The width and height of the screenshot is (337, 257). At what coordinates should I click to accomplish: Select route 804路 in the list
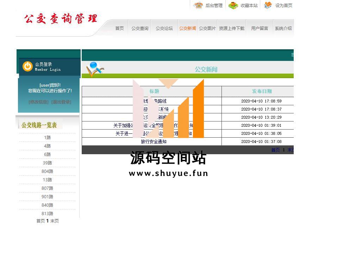(47, 171)
